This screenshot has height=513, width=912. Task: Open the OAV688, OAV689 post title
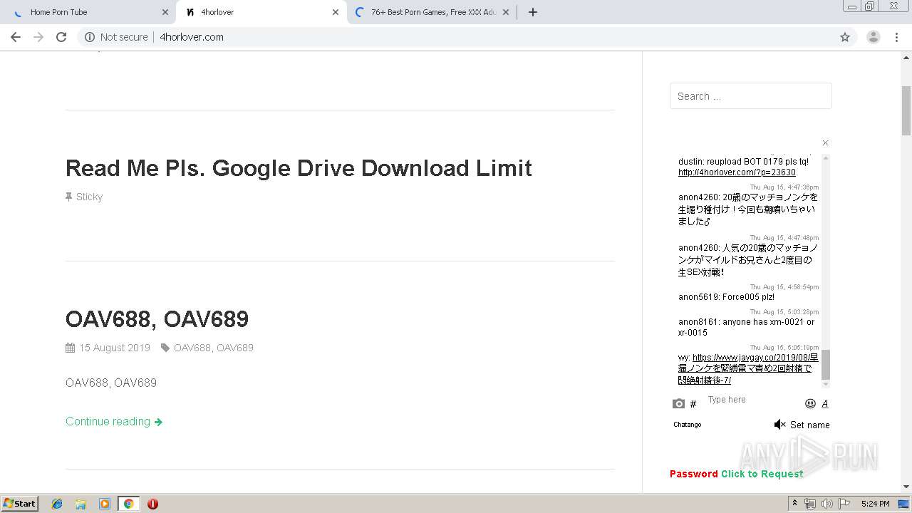click(x=157, y=319)
